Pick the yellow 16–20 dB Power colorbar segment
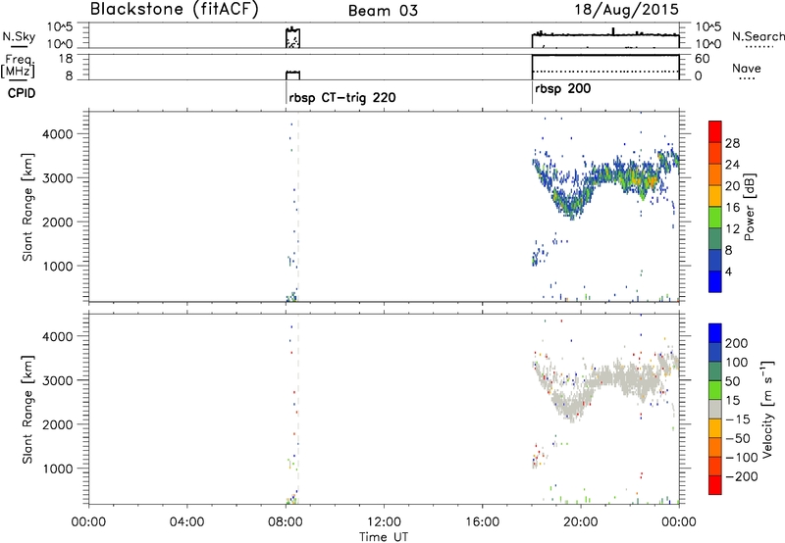Screen dimensions: 785x543 [x=715, y=195]
